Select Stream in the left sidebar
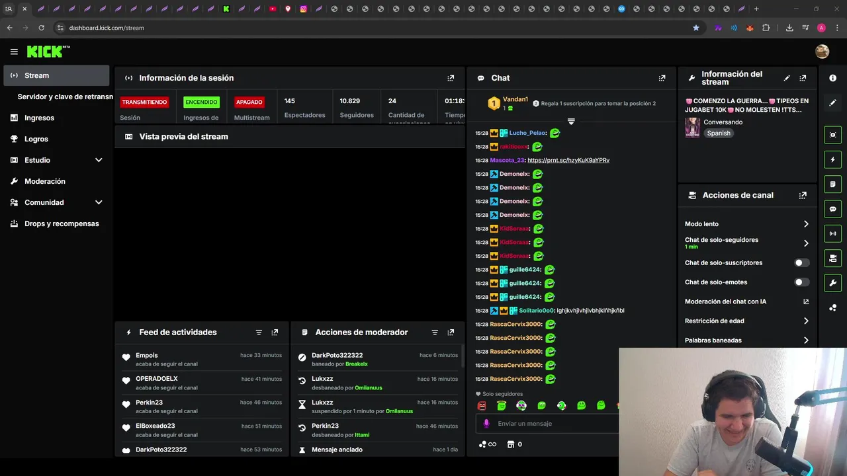 (x=56, y=75)
